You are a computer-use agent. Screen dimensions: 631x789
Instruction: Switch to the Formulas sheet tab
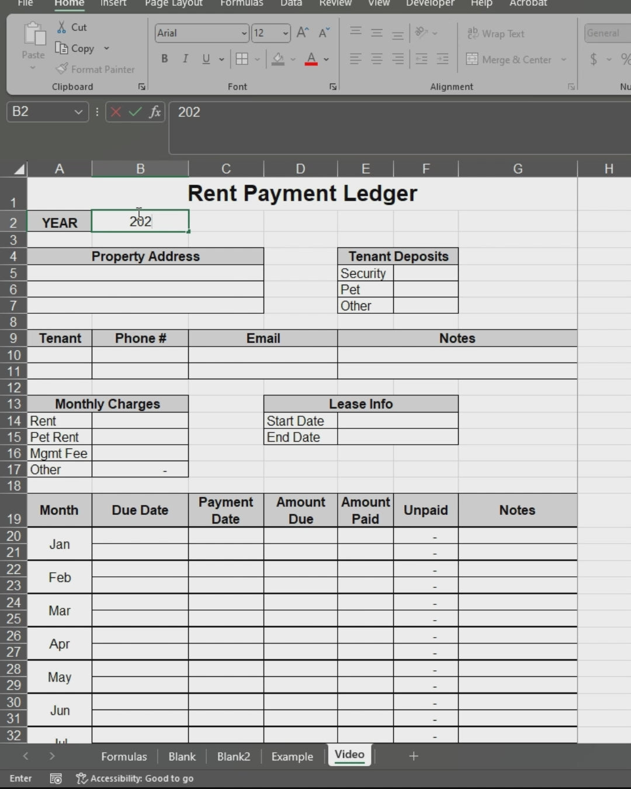[124, 756]
